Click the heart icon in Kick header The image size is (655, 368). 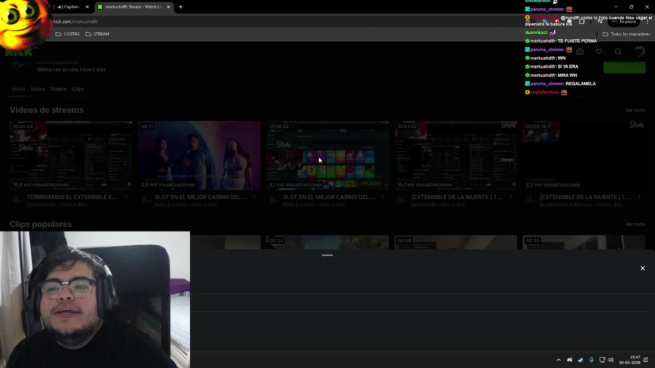[599, 52]
